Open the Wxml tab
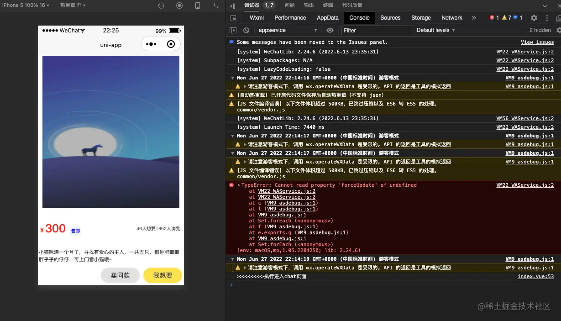The height and width of the screenshot is (321, 561). point(257,18)
